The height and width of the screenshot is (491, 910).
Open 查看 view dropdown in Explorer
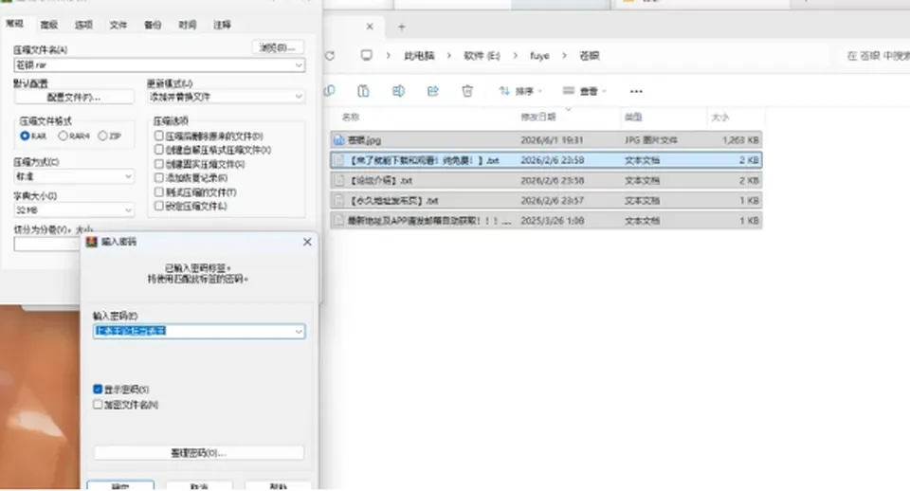tap(585, 91)
